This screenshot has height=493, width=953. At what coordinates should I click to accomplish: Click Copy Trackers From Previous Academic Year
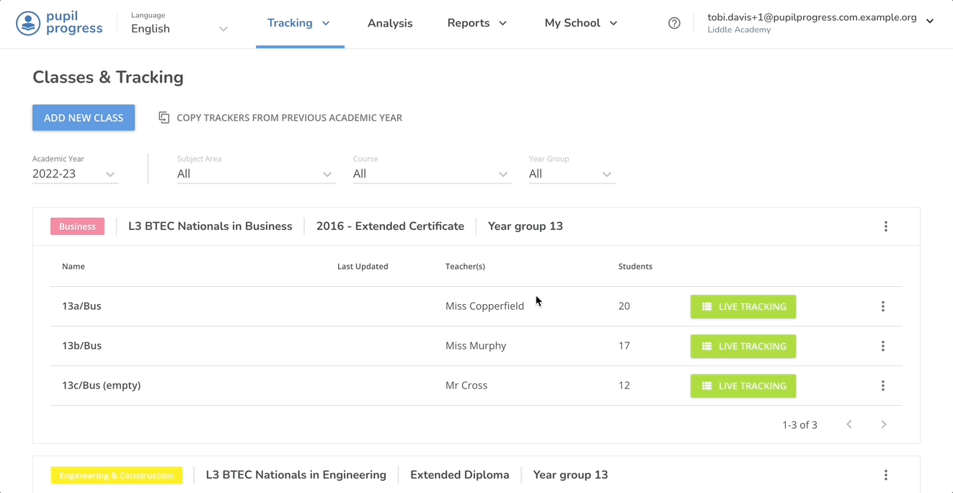(x=280, y=117)
